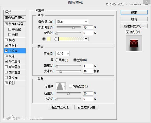Image resolution: width=151 pixels, height=123 pixels.
Task: Click the 确定 (OK) button
Action: point(134,12)
